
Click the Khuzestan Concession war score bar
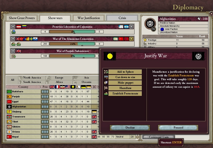72,44
